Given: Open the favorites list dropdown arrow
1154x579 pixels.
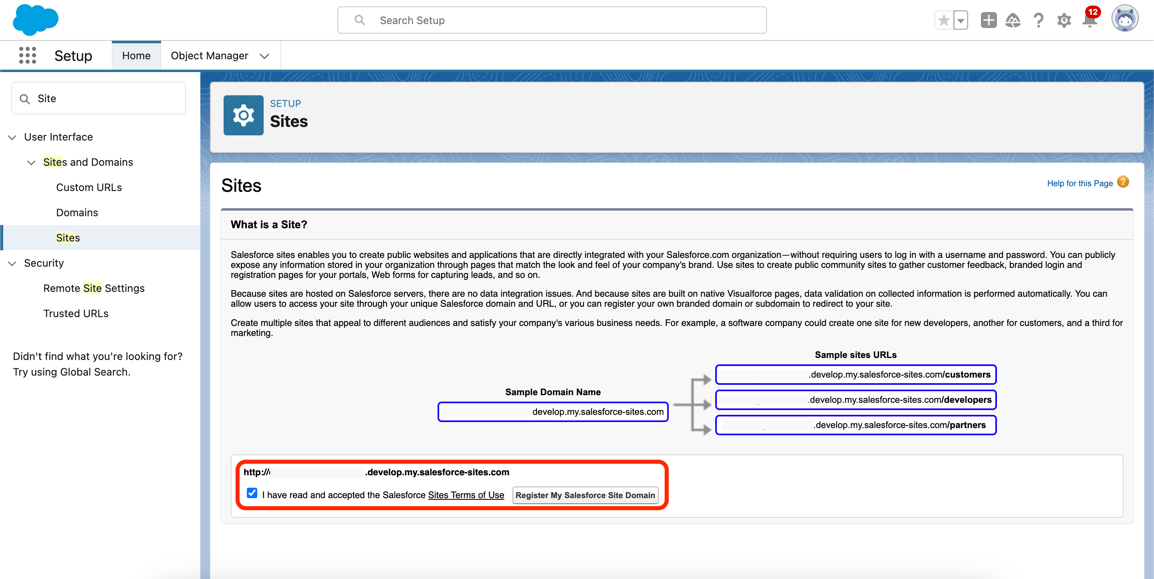Looking at the screenshot, I should pos(960,20).
